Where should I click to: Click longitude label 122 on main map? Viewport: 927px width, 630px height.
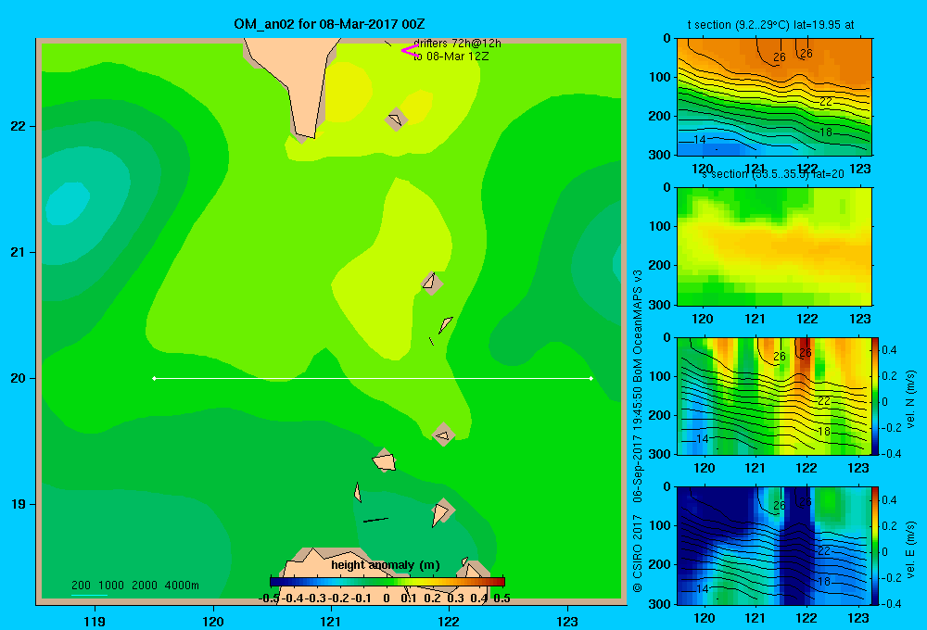[x=449, y=622]
